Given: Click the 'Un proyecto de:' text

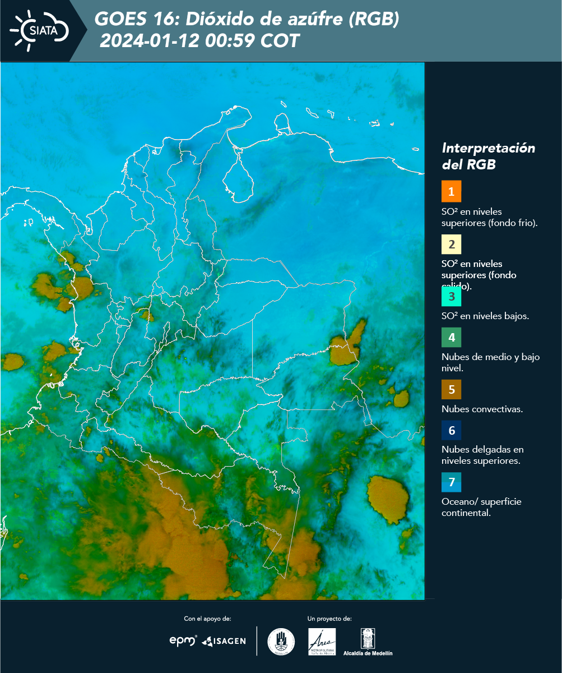Looking at the screenshot, I should point(329,619).
